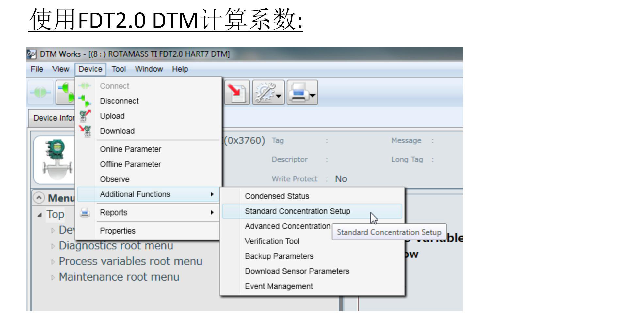Click the 0x3760 device ID text
The height and width of the screenshot is (325, 627).
pos(244,141)
